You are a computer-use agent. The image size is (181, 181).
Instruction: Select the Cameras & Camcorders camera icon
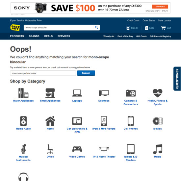[131, 93]
